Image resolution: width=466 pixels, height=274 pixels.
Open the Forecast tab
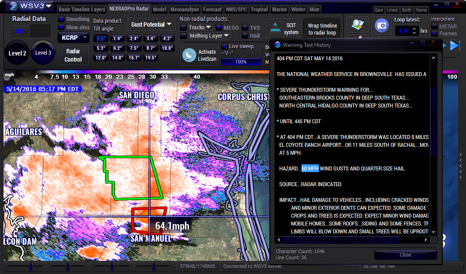coord(212,10)
